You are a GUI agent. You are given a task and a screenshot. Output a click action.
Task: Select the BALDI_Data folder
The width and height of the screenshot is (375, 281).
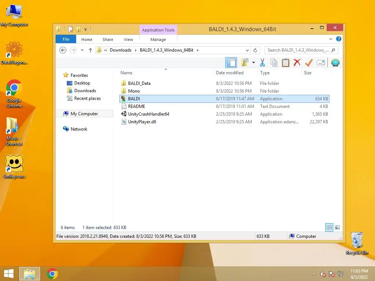coord(224,83)
